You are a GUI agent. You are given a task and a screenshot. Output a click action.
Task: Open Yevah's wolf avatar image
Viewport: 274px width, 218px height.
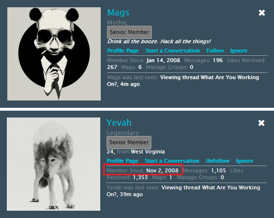54,164
